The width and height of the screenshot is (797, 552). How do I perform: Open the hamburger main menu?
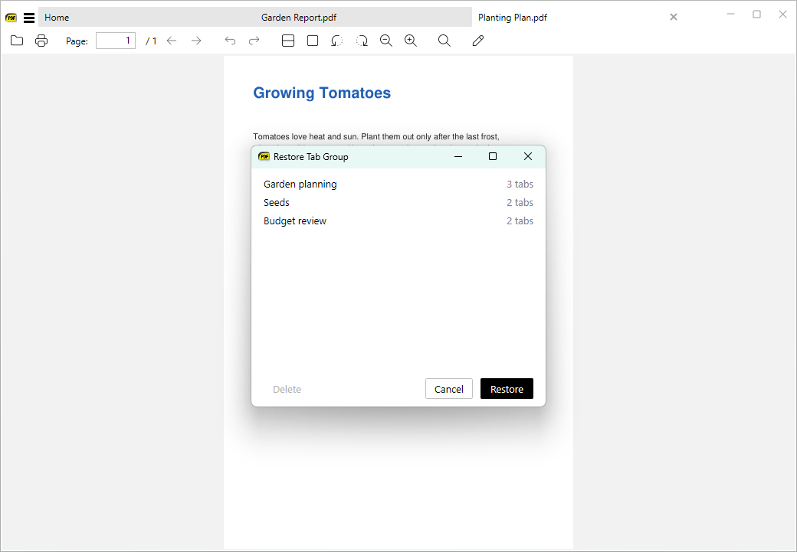[29, 18]
